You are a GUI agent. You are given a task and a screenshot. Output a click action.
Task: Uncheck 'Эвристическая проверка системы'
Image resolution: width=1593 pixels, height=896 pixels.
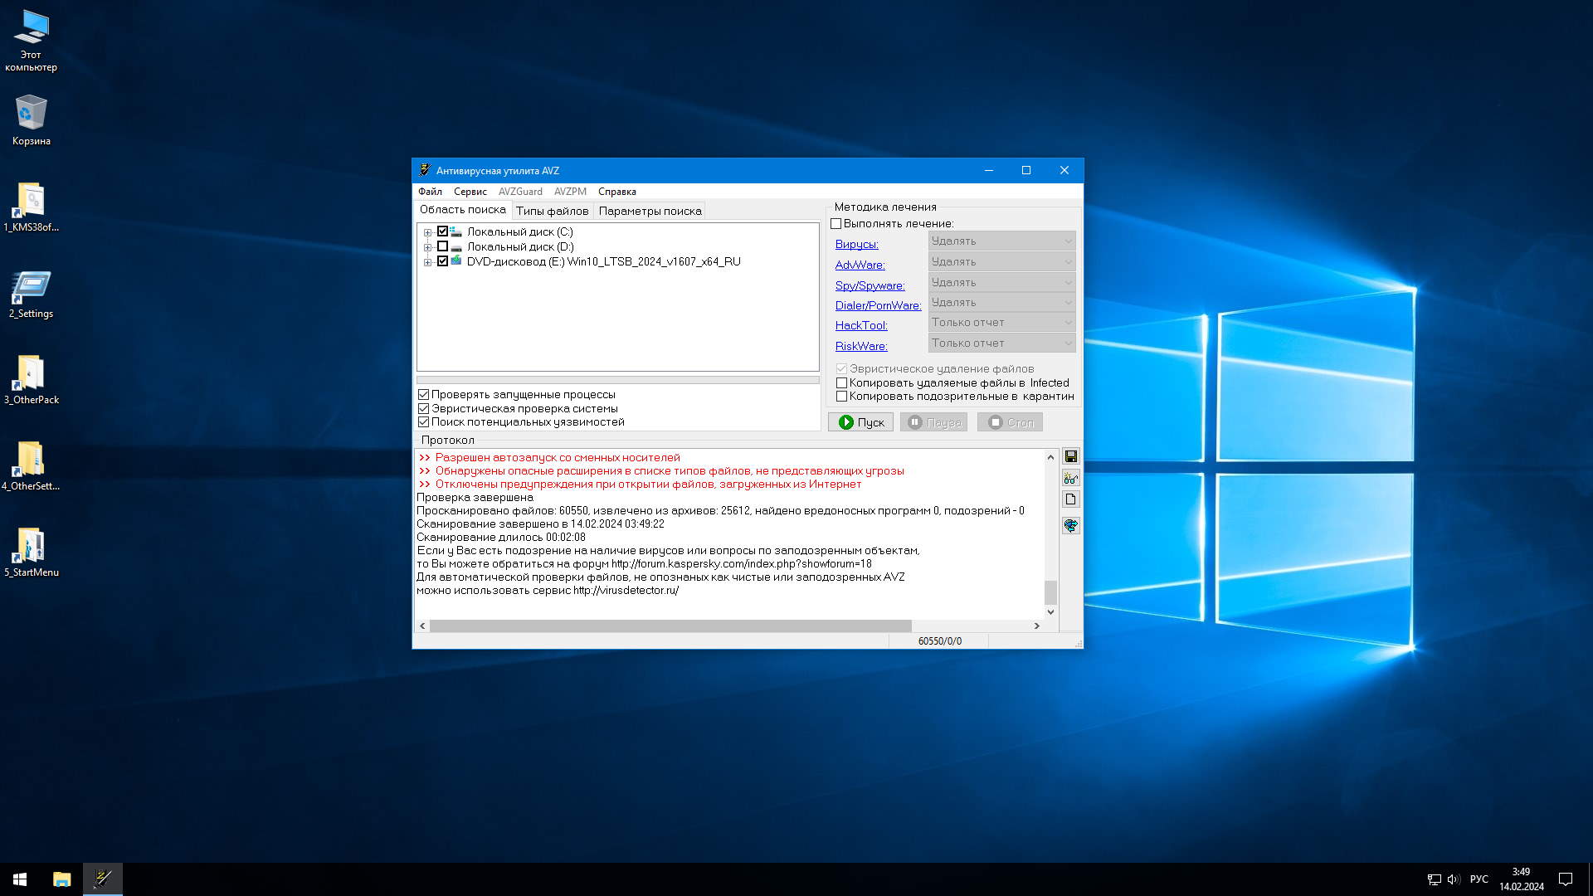[x=424, y=409]
